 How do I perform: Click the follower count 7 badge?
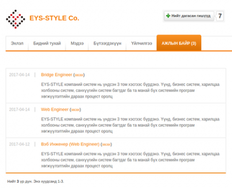click(220, 16)
